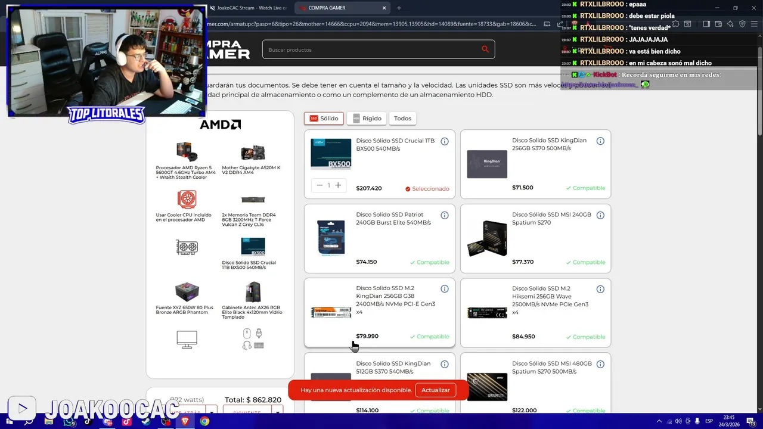The width and height of the screenshot is (763, 429).
Task: Open the Brave wallet icon
Action: click(x=718, y=24)
